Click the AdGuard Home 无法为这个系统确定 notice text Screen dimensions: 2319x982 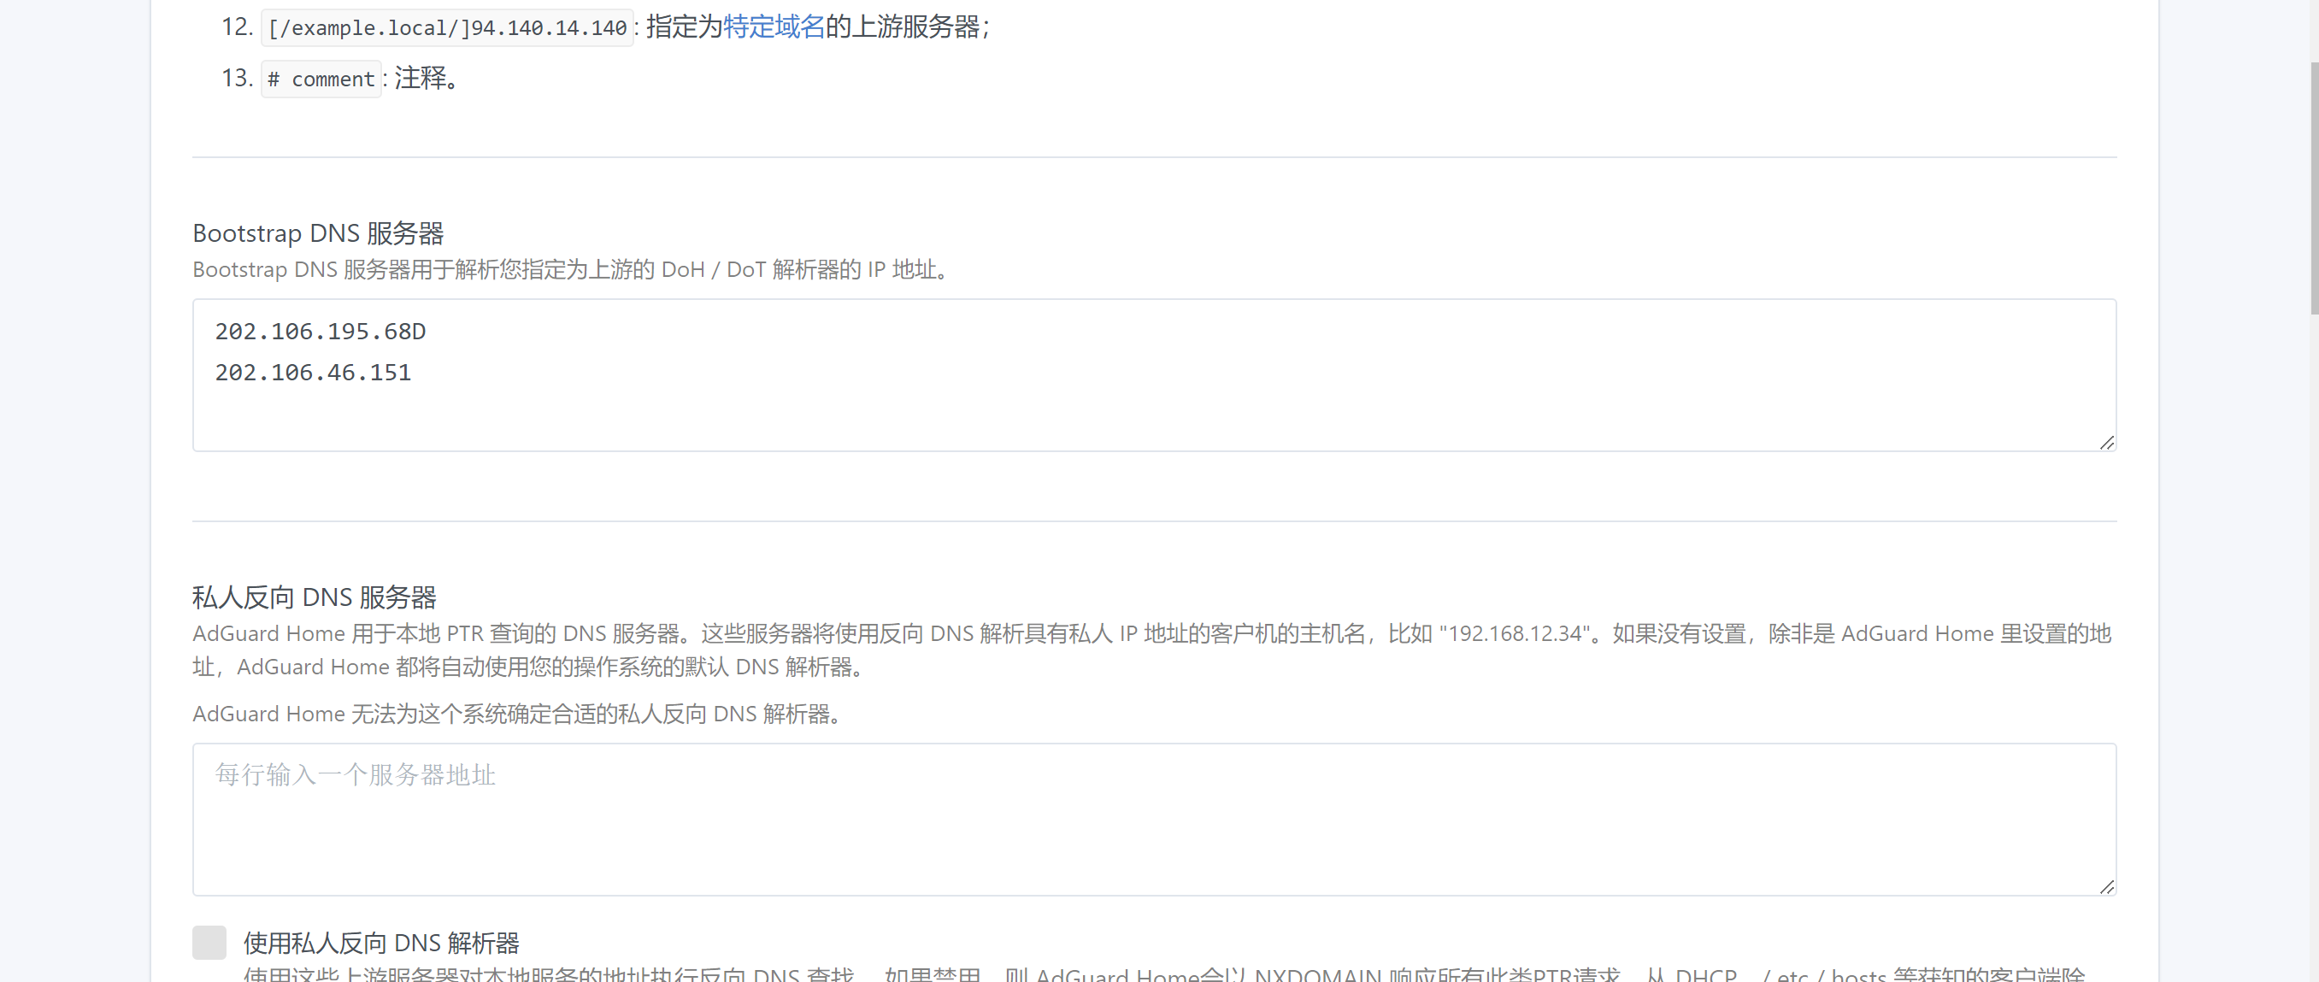coord(519,714)
